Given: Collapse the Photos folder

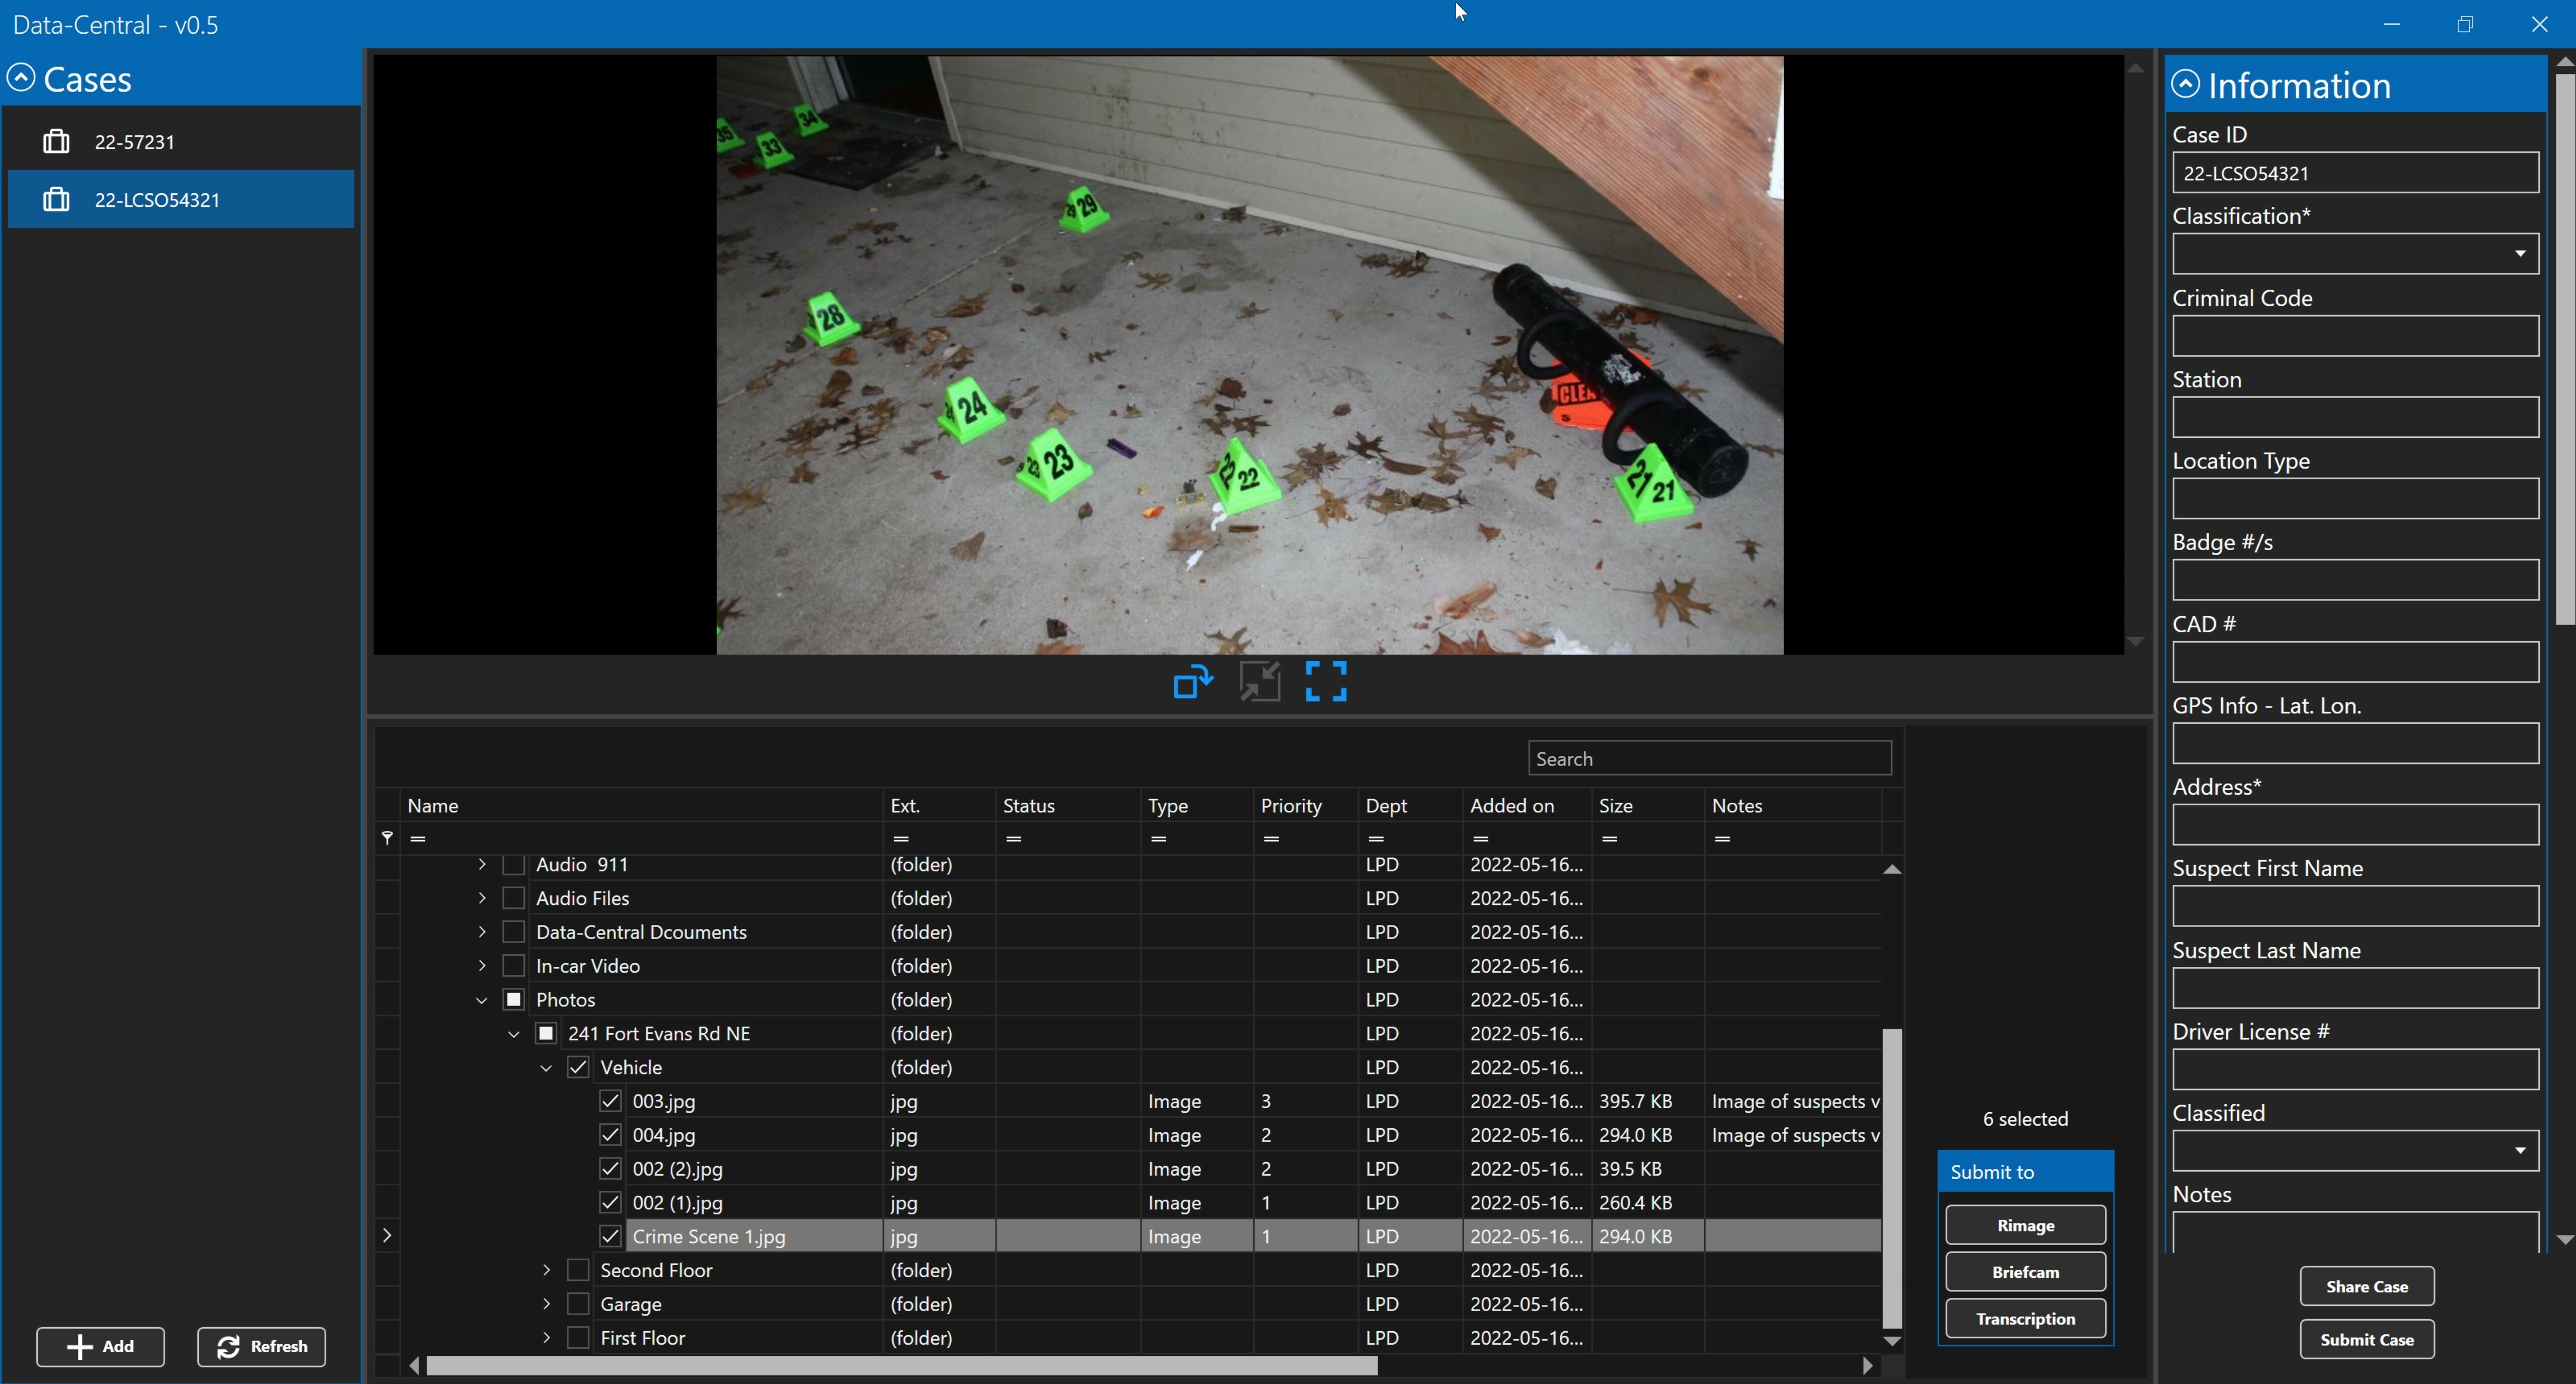Looking at the screenshot, I should (482, 1000).
